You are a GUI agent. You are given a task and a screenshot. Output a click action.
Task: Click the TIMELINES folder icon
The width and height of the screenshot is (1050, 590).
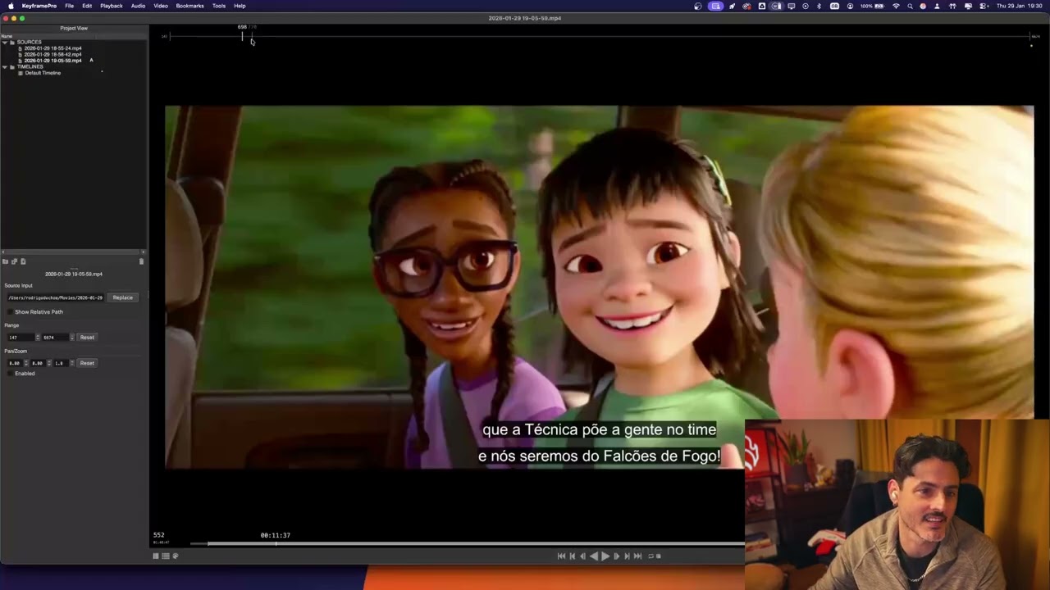click(12, 66)
